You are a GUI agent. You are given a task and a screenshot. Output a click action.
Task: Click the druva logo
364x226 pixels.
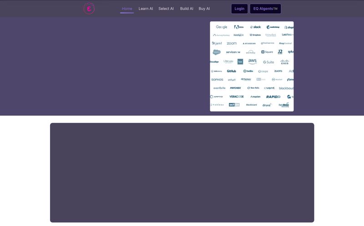click(267, 105)
